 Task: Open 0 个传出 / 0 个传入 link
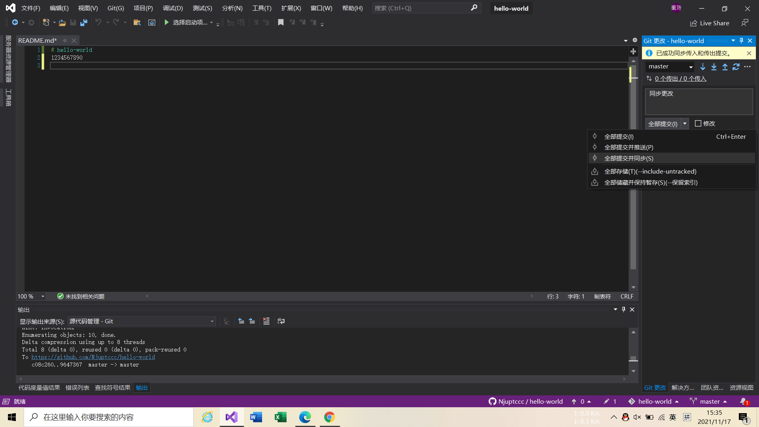680,79
